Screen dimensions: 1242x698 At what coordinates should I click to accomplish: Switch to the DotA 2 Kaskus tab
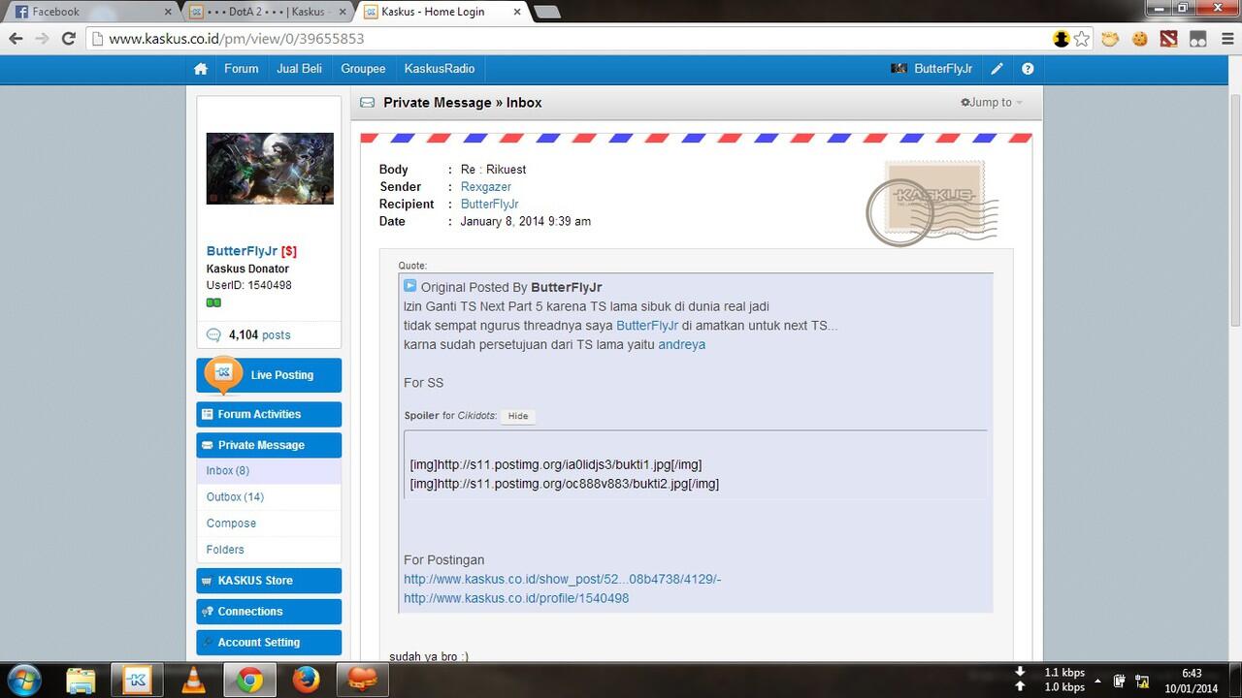[x=266, y=13]
